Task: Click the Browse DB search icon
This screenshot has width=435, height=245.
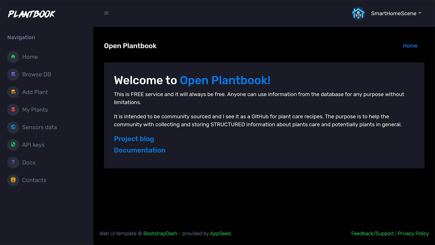Action: (x=13, y=74)
